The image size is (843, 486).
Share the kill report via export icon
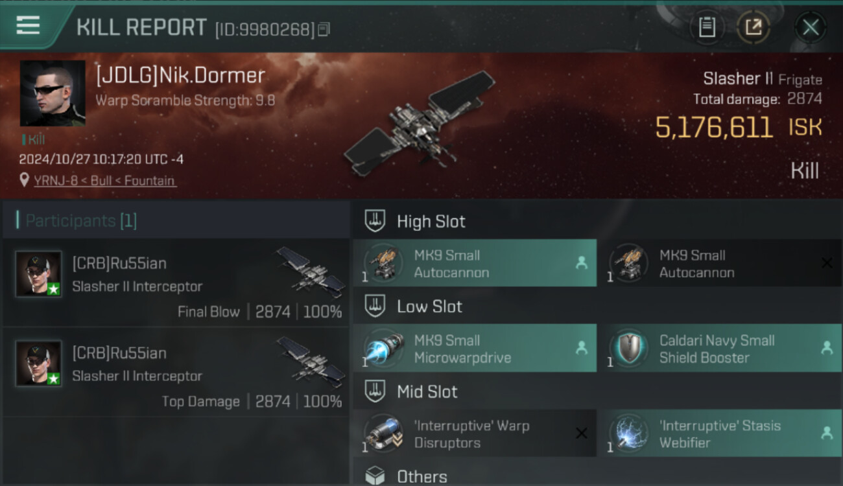(x=754, y=27)
